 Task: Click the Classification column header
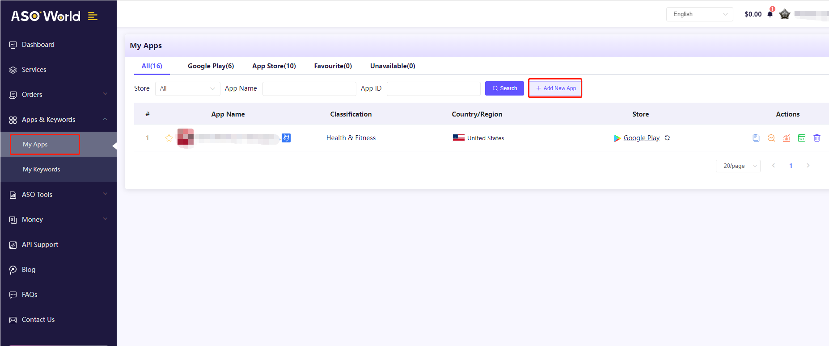pyautogui.click(x=351, y=114)
